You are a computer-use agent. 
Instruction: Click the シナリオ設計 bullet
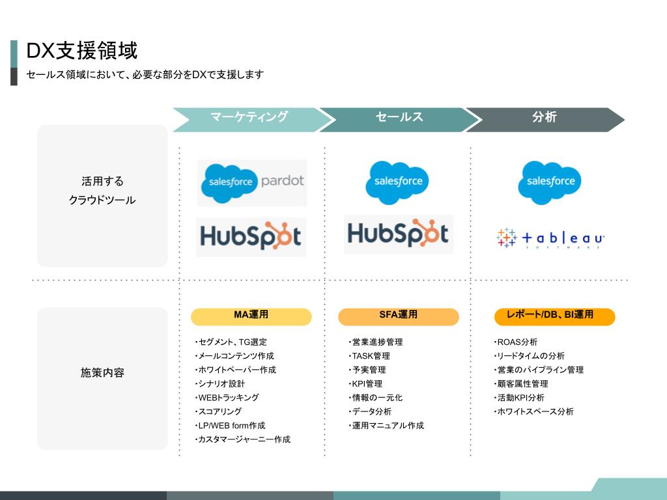tap(220, 383)
